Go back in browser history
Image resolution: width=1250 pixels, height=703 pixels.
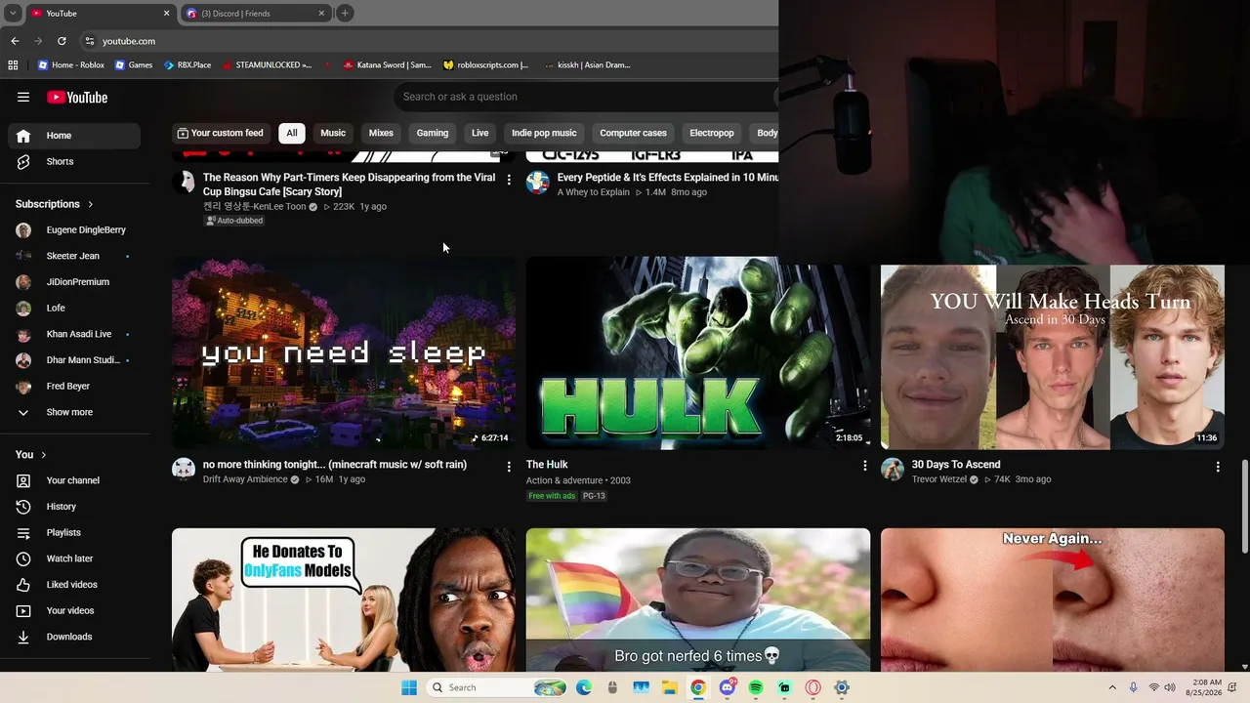click(x=15, y=41)
